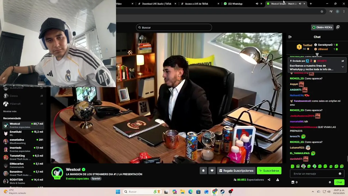This screenshot has width=348, height=196.
Task: Close the Acceso a LIVE de TikTok tab
Action: coord(218,4)
